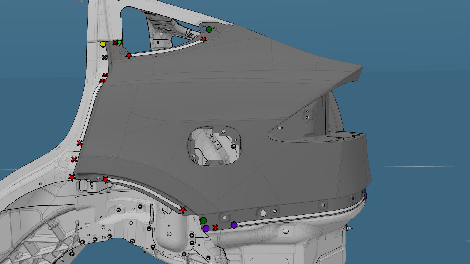This screenshot has width=470, height=264.
Task: Click the red star at wheel arch bottom end
Action: point(183,210)
